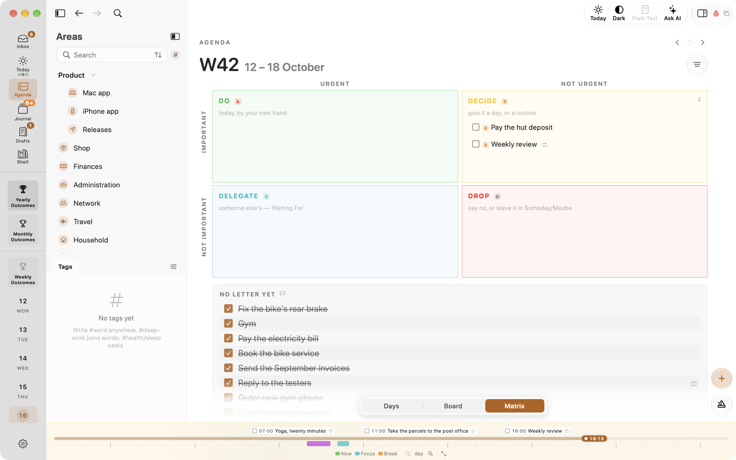This screenshot has height=460, width=736.
Task: Toggle the right inspector panel icon
Action: (x=702, y=14)
